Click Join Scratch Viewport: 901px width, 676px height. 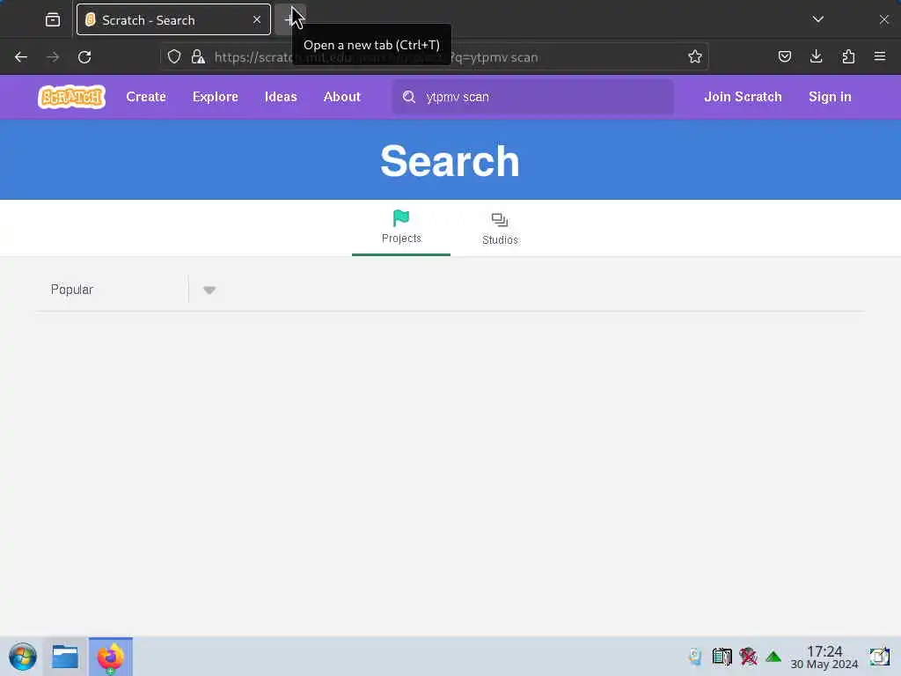coord(743,97)
